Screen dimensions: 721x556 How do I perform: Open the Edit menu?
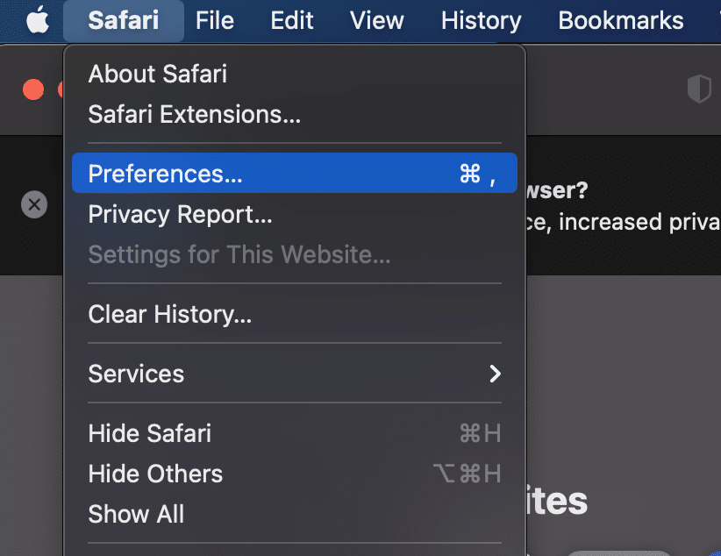click(292, 19)
